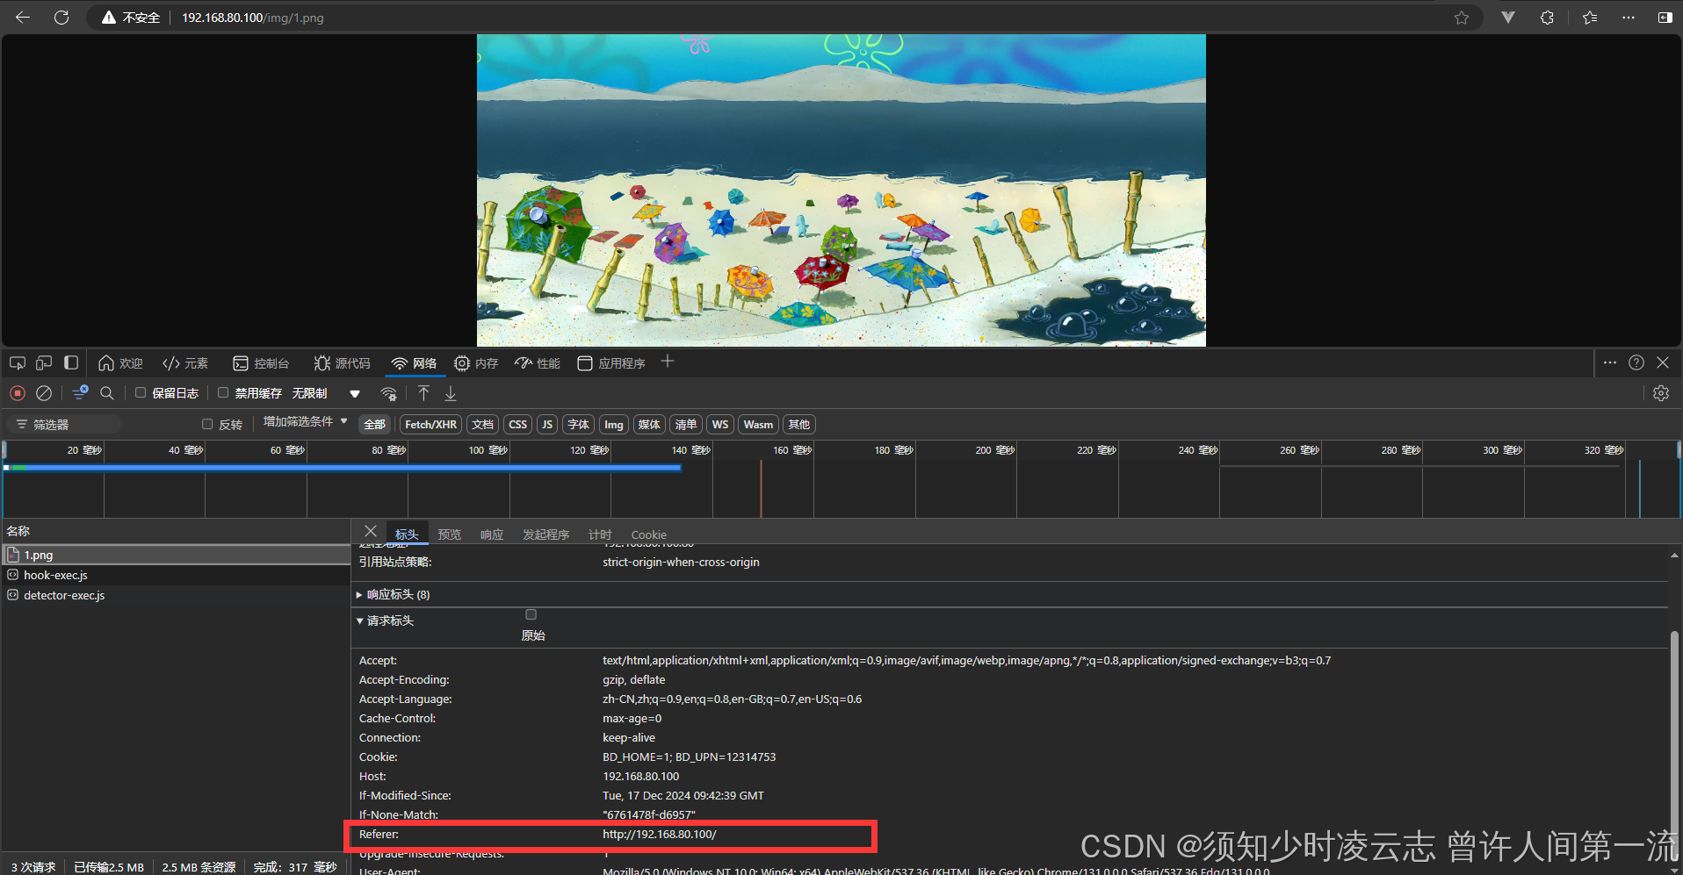Open network settings gear
The image size is (1683, 875).
[x=1661, y=393]
